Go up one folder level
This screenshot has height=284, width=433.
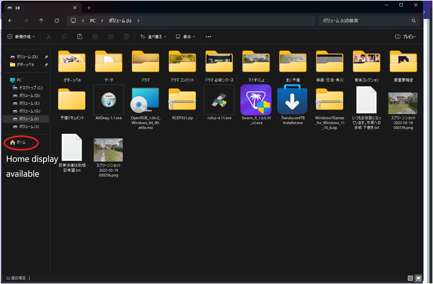[41, 21]
